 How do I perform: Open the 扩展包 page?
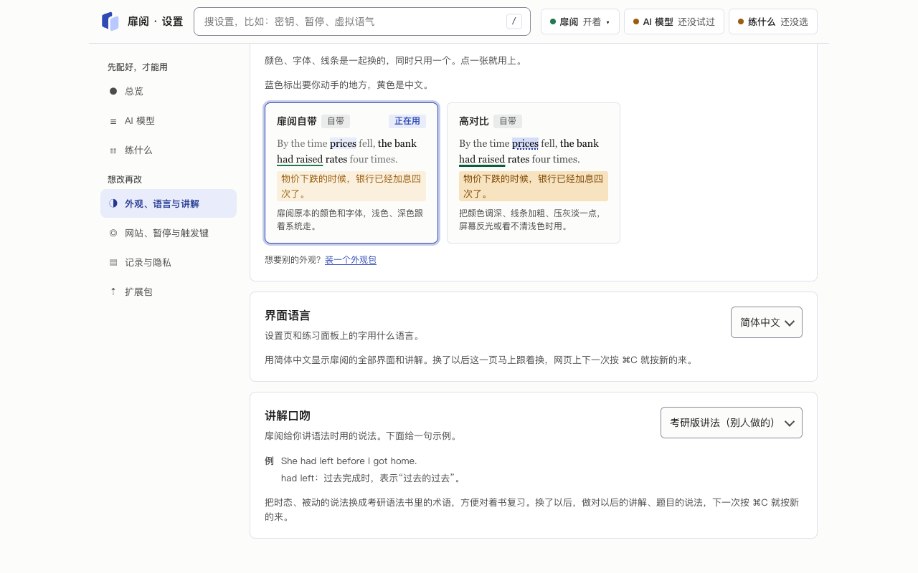(x=169, y=292)
